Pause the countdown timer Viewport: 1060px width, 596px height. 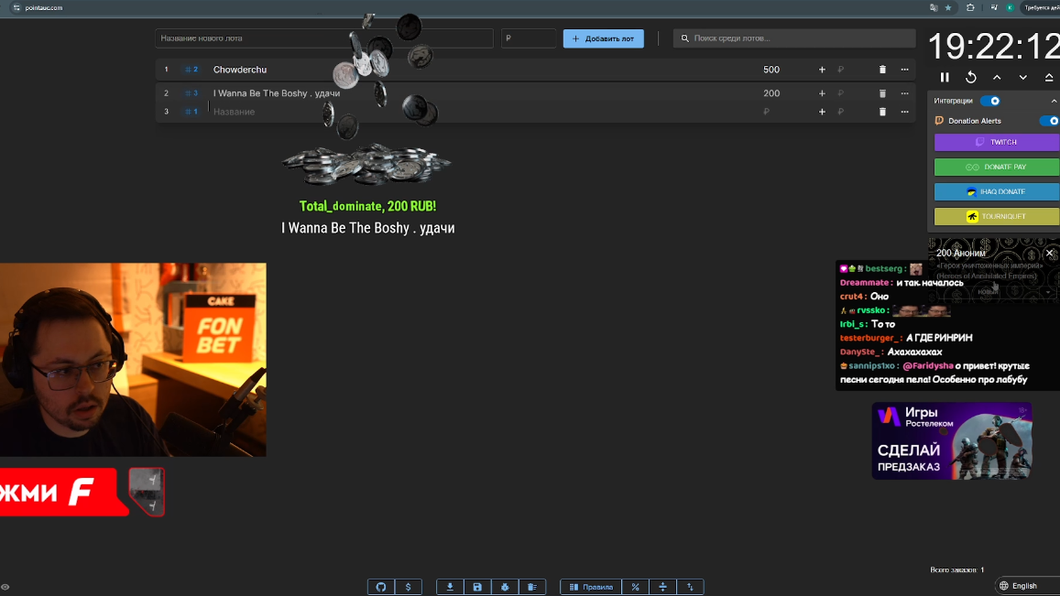945,77
